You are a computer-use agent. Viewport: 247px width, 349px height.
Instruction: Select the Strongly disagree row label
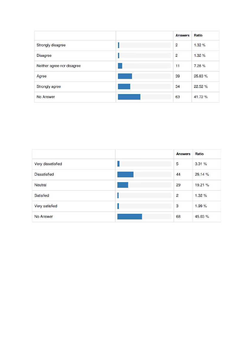tap(51, 45)
